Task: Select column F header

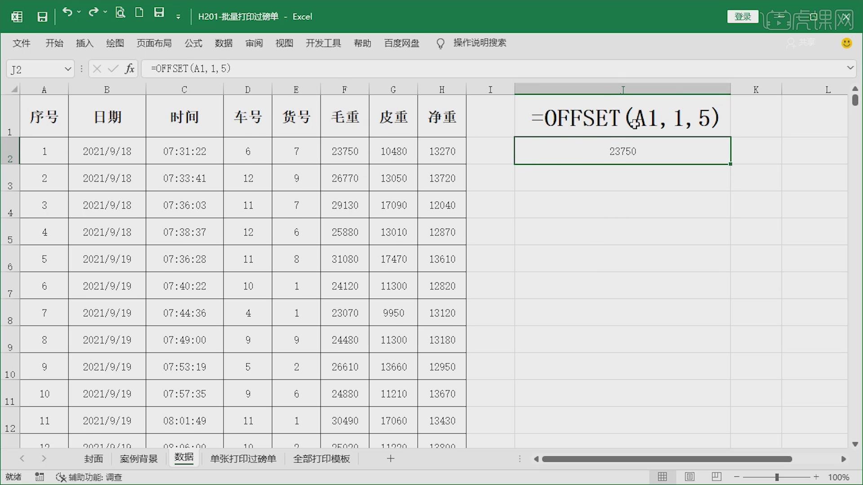Action: point(345,89)
